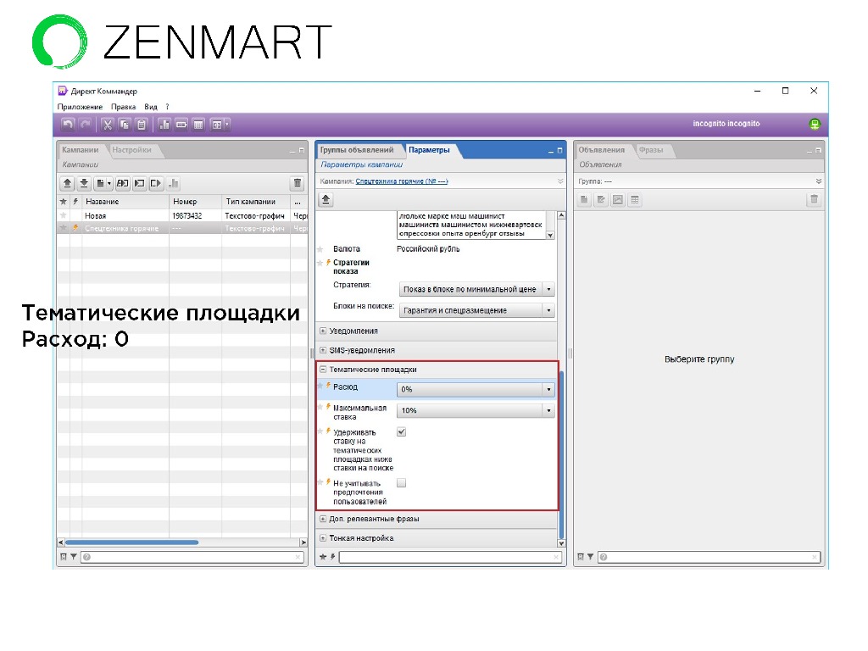Click upload icon in the Parameters panel
The image size is (868, 651).
coord(325,200)
